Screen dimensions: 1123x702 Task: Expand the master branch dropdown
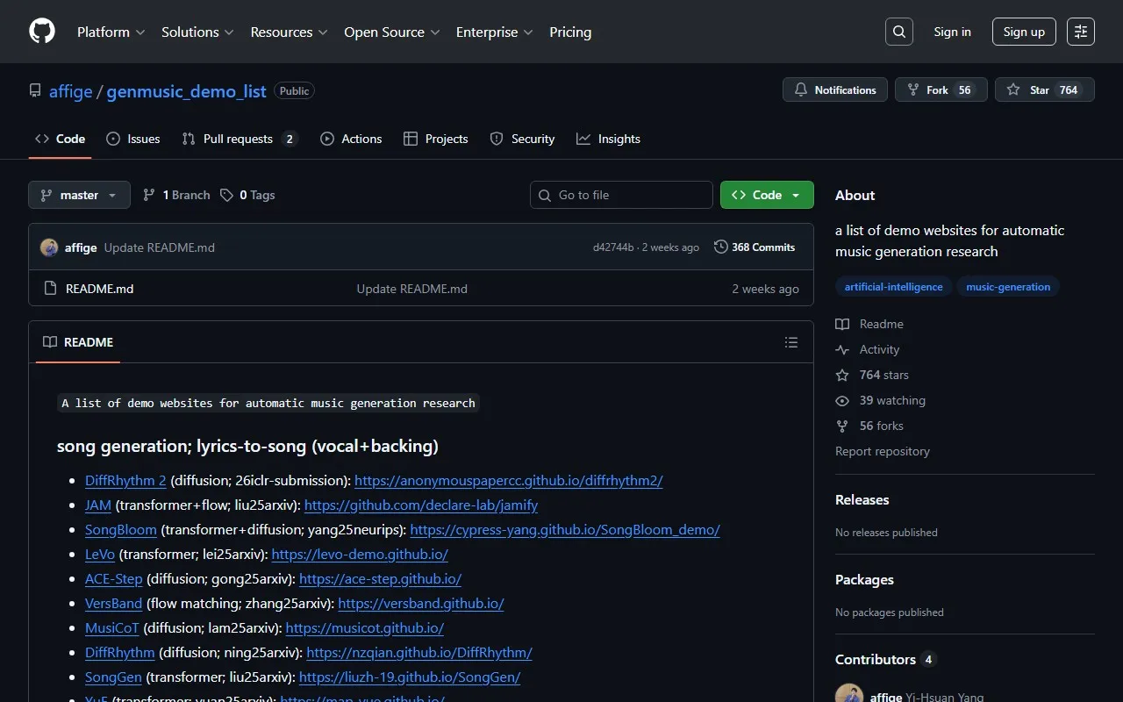click(x=79, y=195)
